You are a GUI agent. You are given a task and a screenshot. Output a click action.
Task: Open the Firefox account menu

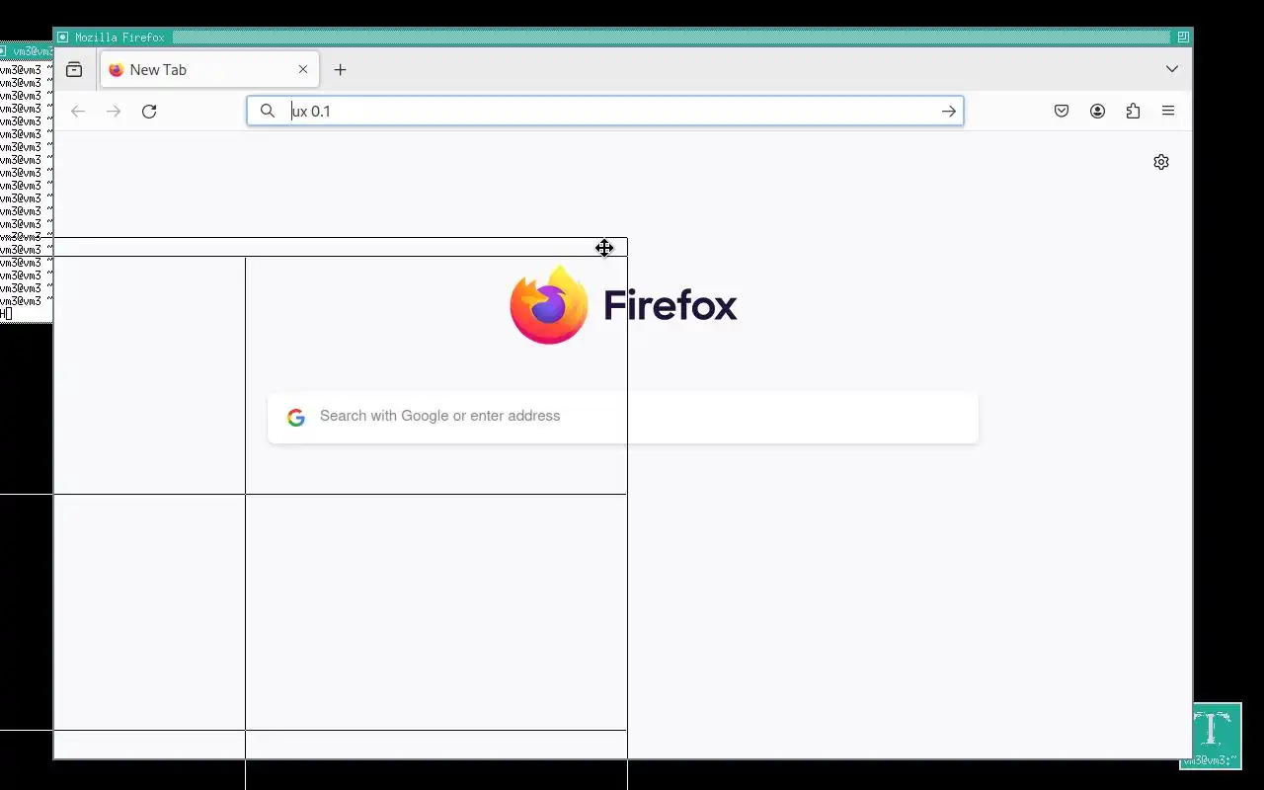point(1097,112)
